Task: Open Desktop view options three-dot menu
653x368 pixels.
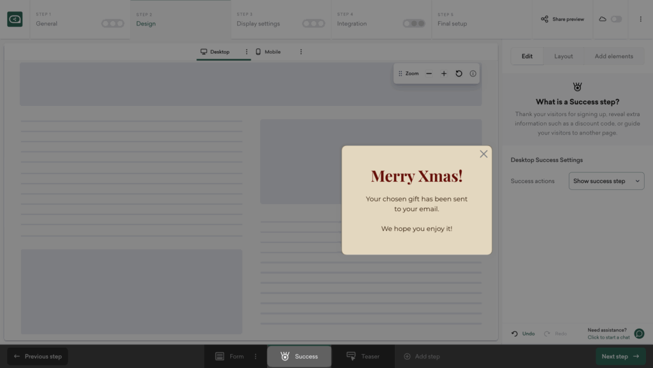Action: (247, 52)
